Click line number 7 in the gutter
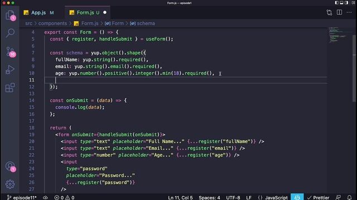This screenshot has width=357, height=200. [33, 53]
